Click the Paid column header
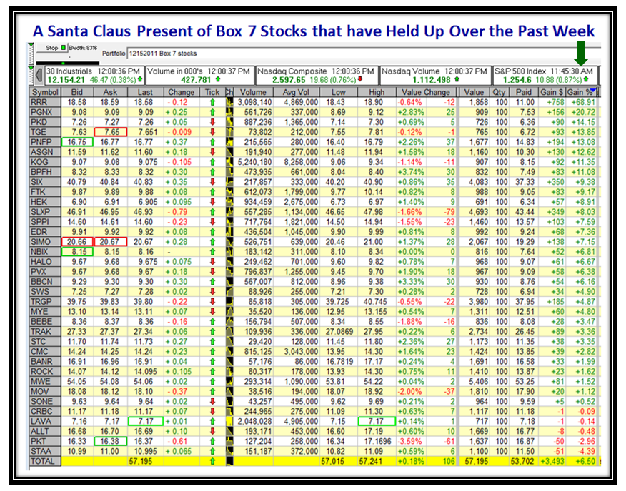Screen dimensions: 626x491 coord(523,92)
